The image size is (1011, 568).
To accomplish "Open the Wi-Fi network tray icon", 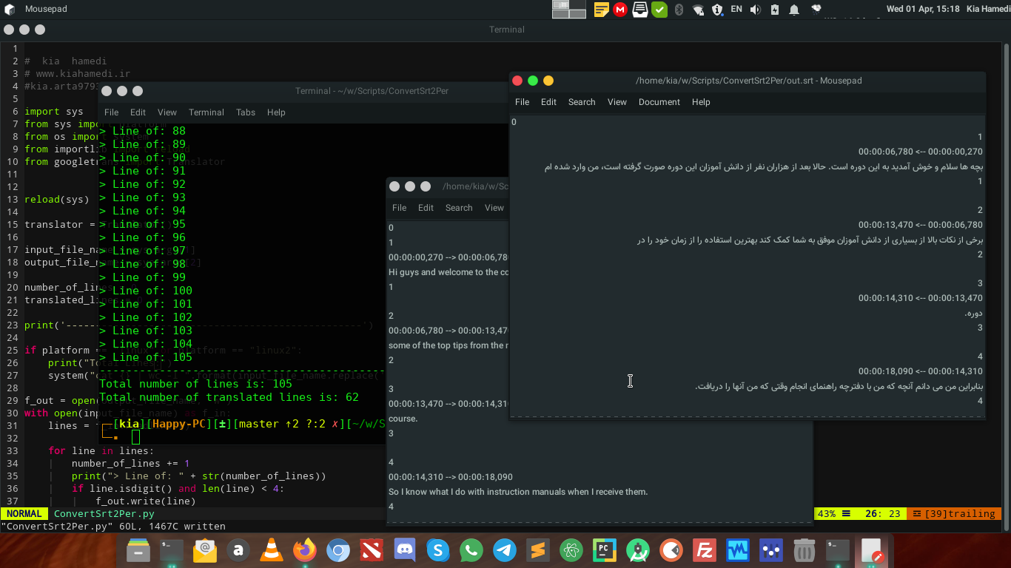I will [698, 10].
